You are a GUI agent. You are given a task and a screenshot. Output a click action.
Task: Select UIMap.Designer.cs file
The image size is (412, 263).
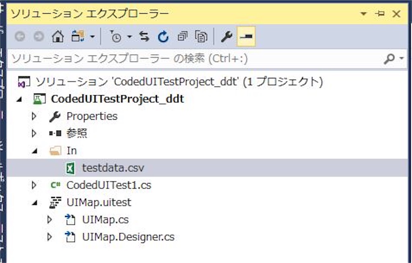[128, 237]
